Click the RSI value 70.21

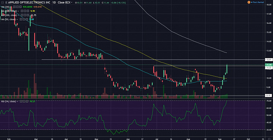pos(32,102)
